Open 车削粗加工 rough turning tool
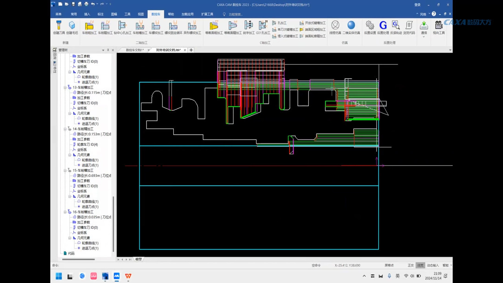The width and height of the screenshot is (503, 283). coord(89,28)
